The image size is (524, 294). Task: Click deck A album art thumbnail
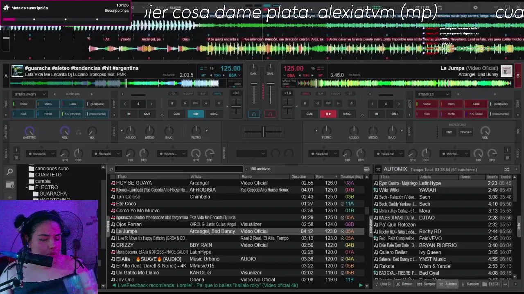[x=17, y=71]
